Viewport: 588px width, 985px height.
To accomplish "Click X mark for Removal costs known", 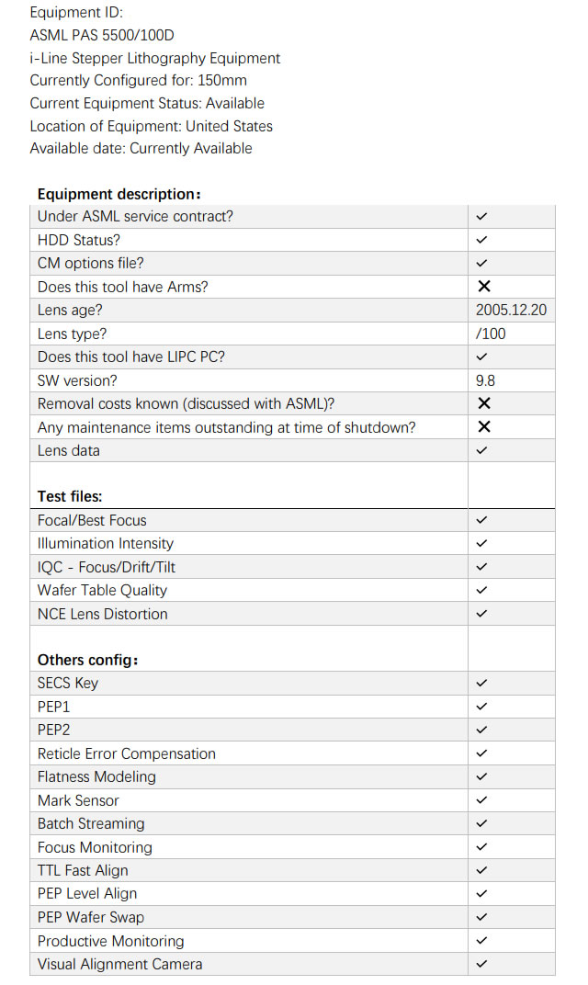I will (483, 403).
